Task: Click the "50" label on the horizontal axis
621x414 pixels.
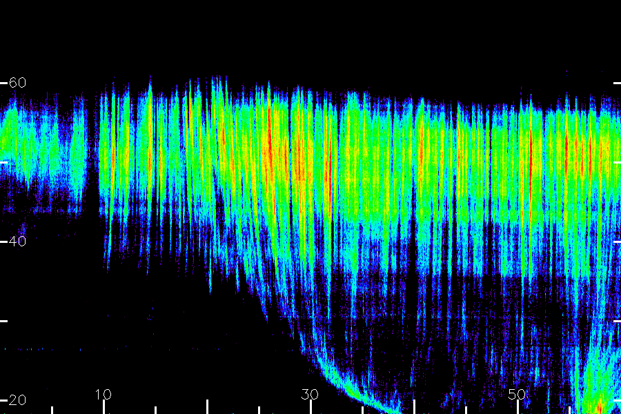Action: point(517,395)
